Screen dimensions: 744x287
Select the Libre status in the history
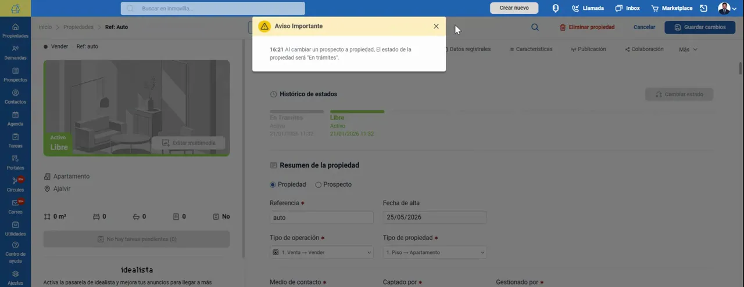coord(357,123)
